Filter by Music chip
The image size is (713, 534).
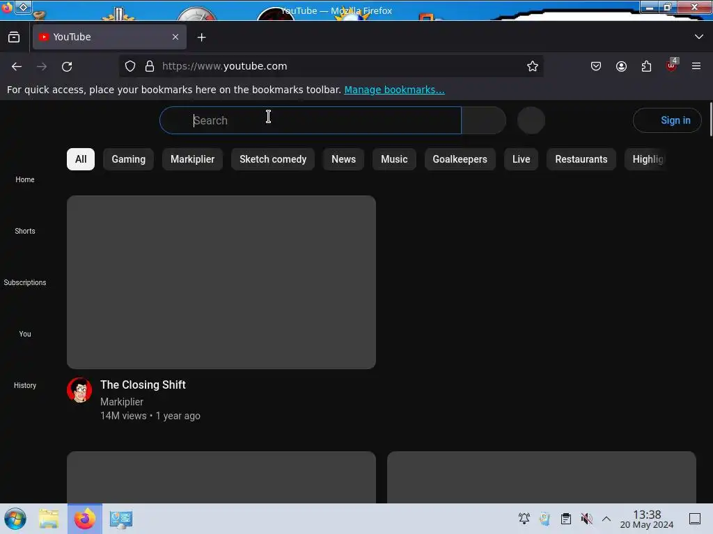point(394,159)
